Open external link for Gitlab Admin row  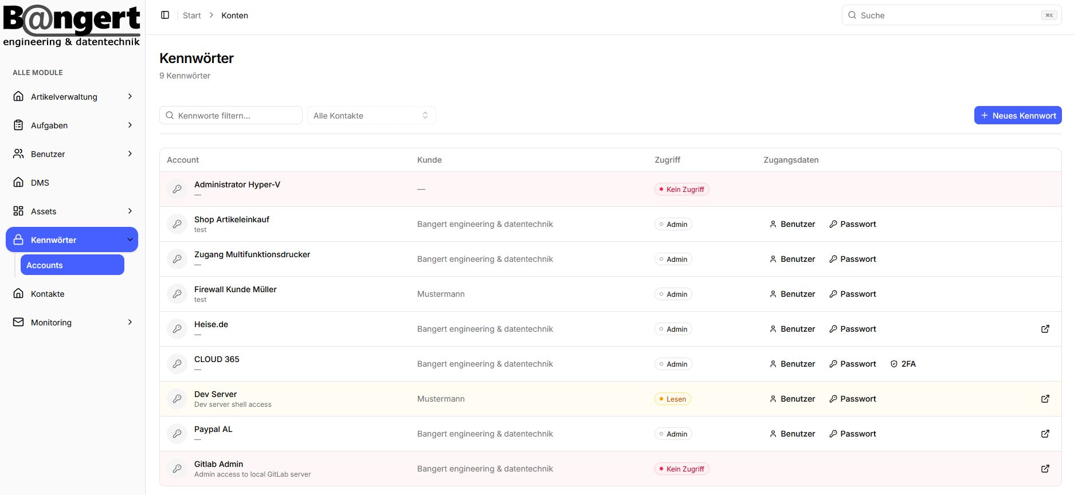(x=1045, y=469)
